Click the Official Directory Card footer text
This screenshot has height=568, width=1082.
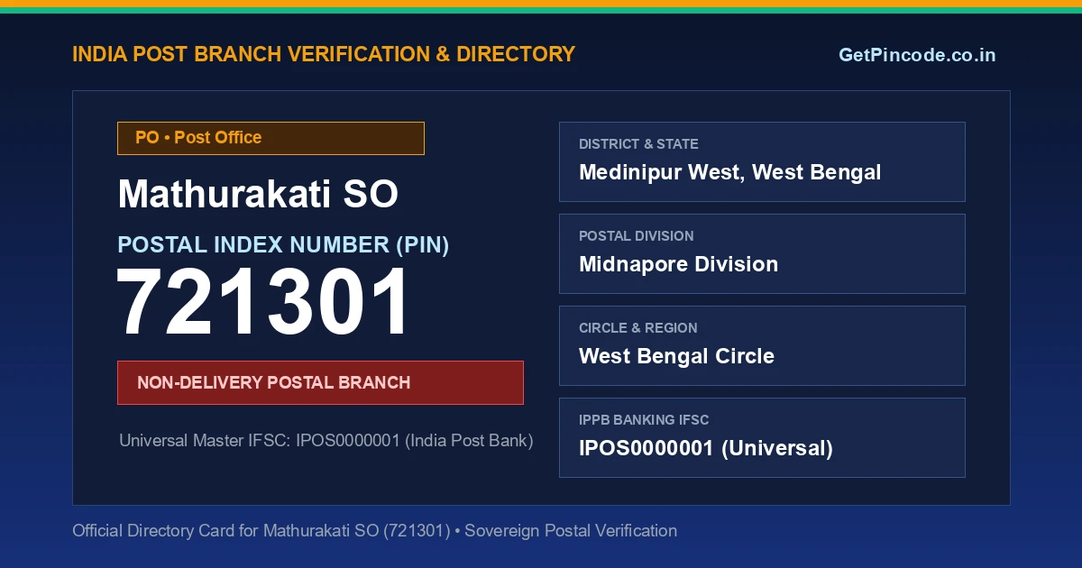tap(374, 531)
